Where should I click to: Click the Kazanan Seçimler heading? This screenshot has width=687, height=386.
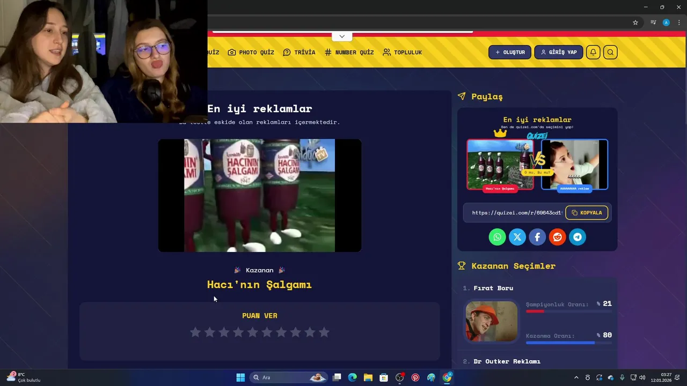coord(513,266)
